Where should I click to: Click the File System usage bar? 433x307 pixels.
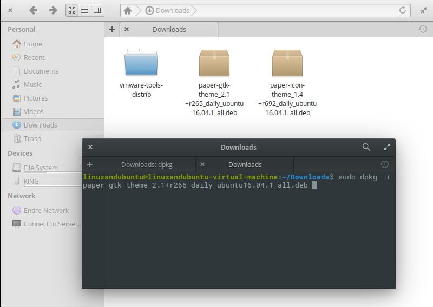(53, 172)
